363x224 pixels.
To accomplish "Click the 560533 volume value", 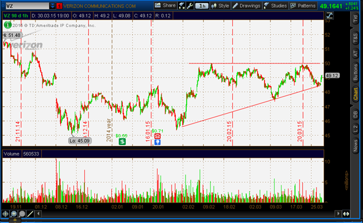I will (x=31, y=154).
